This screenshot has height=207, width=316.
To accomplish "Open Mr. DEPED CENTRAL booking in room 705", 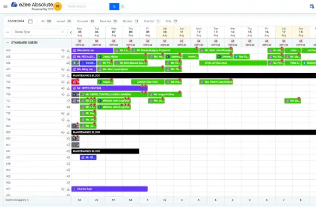I will (x=110, y=88).
